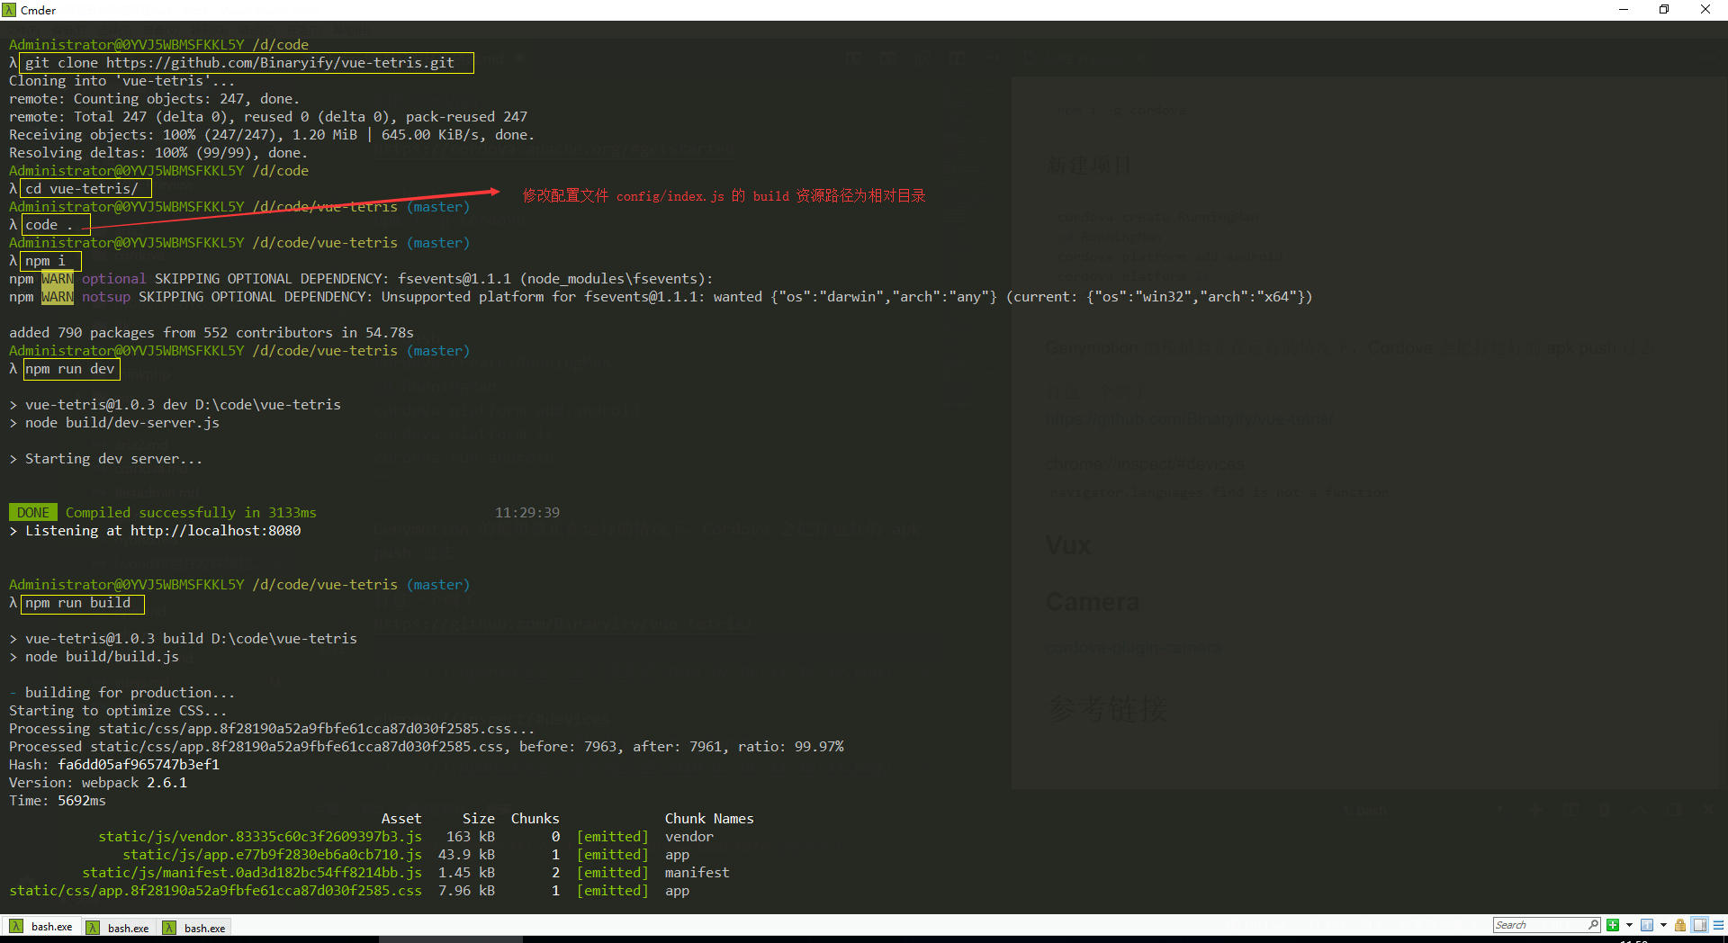Viewport: 1728px width, 943px height.
Task: Click the Cmder lambda icon in title bar
Action: (x=9, y=10)
